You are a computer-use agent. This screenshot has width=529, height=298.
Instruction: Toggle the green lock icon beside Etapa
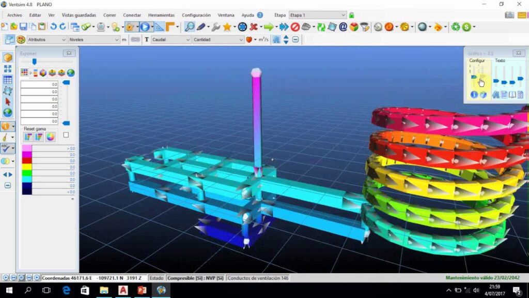pos(351,15)
